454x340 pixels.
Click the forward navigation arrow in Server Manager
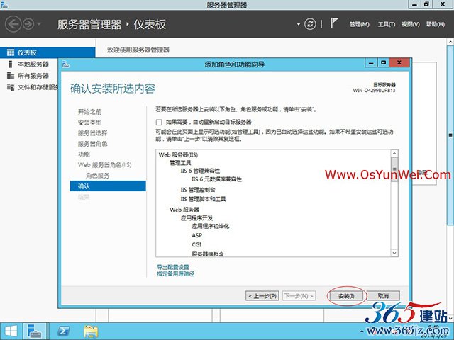(28, 24)
